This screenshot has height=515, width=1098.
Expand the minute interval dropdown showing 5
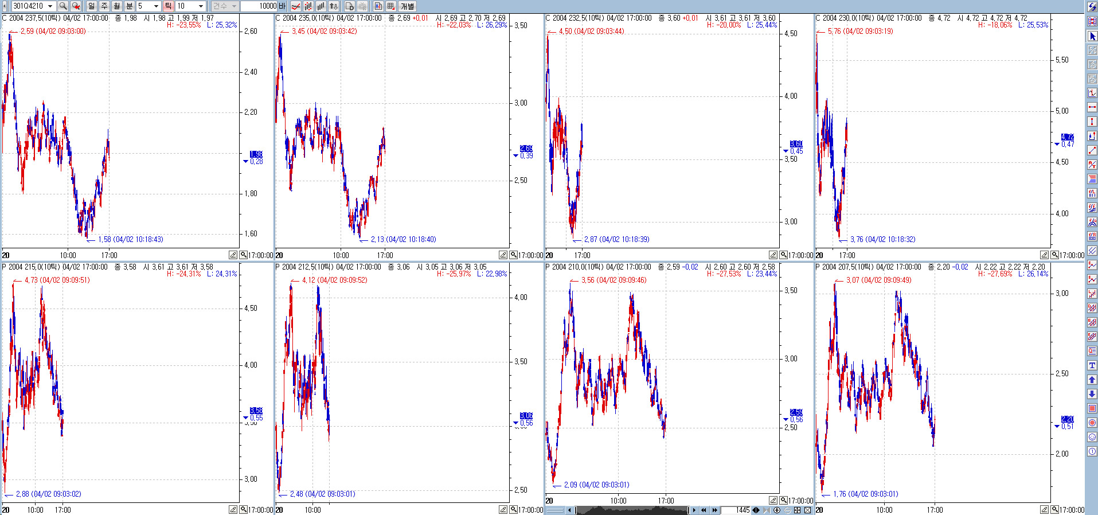156,6
